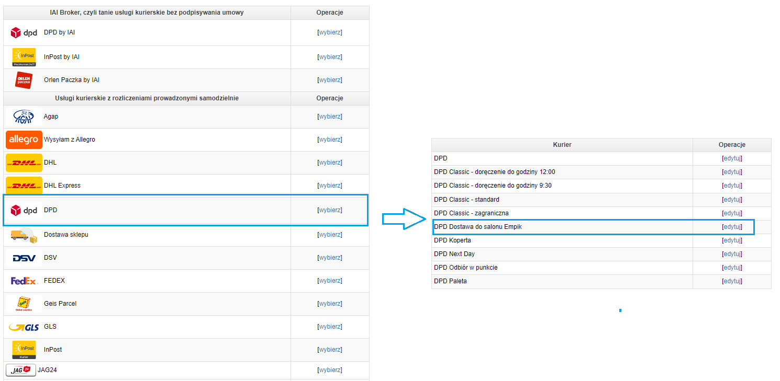Edit DPD Classic - zagraniczna entry
The height and width of the screenshot is (381, 780).
tap(732, 213)
